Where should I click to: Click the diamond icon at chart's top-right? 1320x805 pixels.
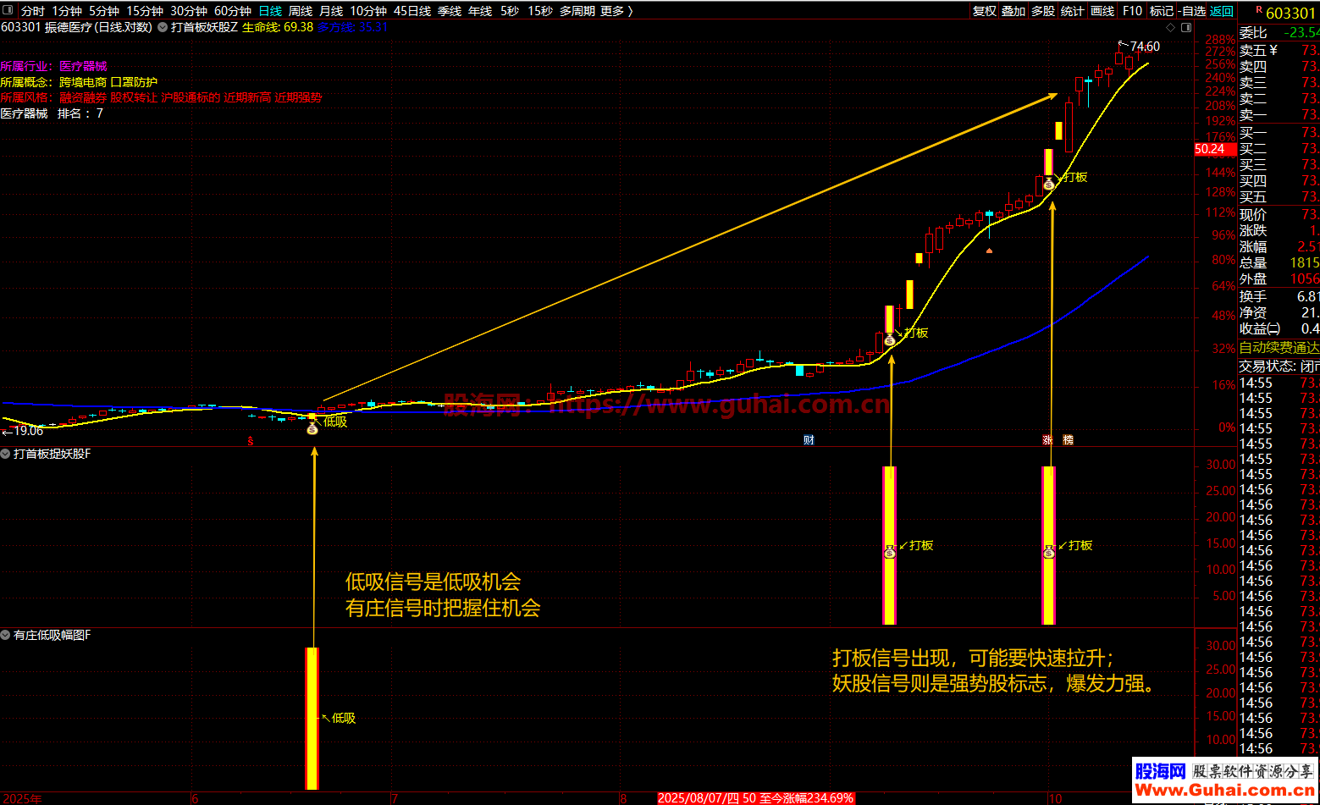[1169, 27]
